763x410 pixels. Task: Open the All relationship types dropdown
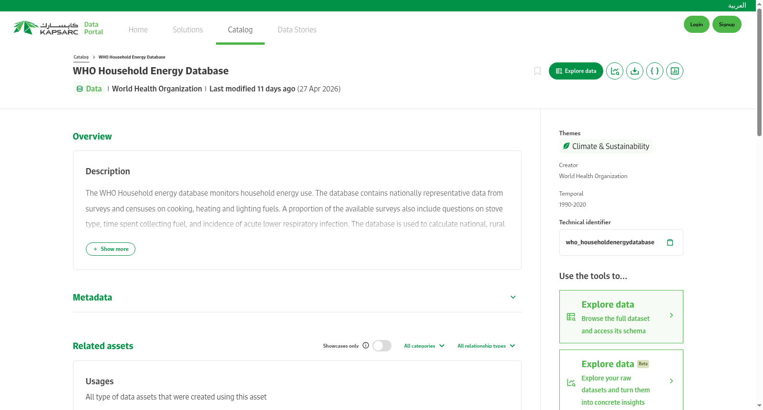pyautogui.click(x=486, y=346)
